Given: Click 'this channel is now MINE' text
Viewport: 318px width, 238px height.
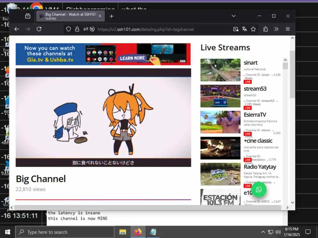Looking at the screenshot, I should [78, 218].
